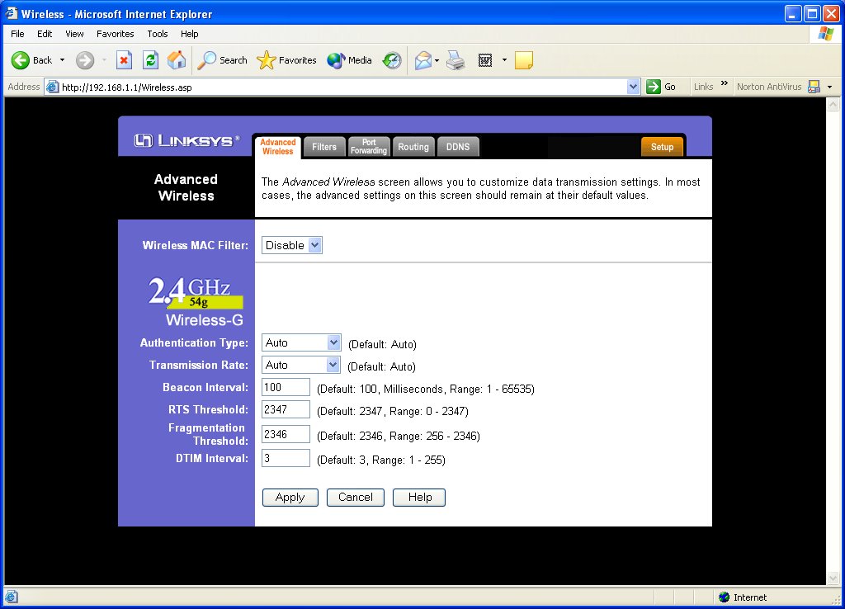Click the Mail icon
The image size is (845, 609).
pos(422,59)
